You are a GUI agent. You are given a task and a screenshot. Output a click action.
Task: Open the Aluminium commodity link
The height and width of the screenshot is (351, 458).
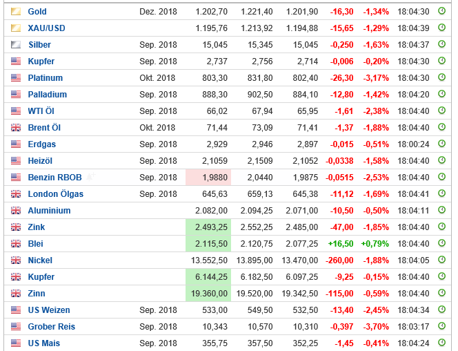(x=49, y=211)
